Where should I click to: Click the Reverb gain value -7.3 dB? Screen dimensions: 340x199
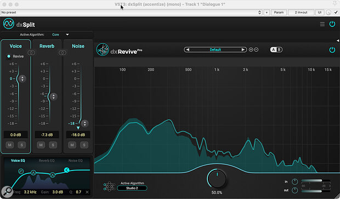47,135
